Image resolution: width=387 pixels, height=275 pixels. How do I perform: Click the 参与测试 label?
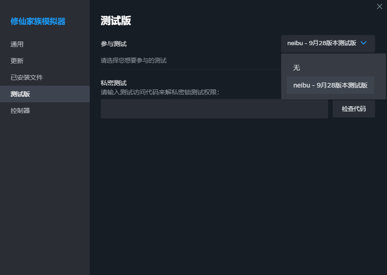pyautogui.click(x=114, y=44)
